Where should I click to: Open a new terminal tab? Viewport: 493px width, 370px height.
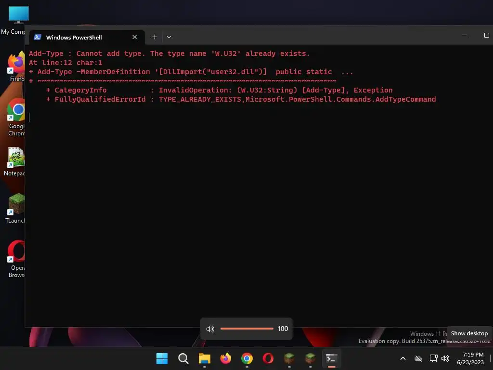[155, 37]
